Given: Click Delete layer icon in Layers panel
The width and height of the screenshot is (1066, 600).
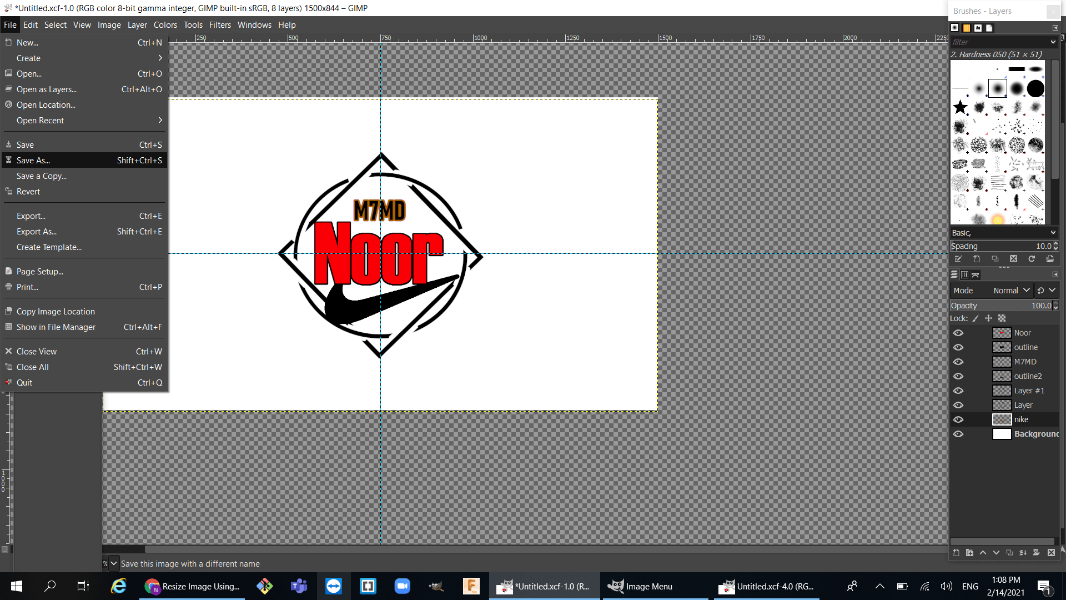Looking at the screenshot, I should [1051, 553].
